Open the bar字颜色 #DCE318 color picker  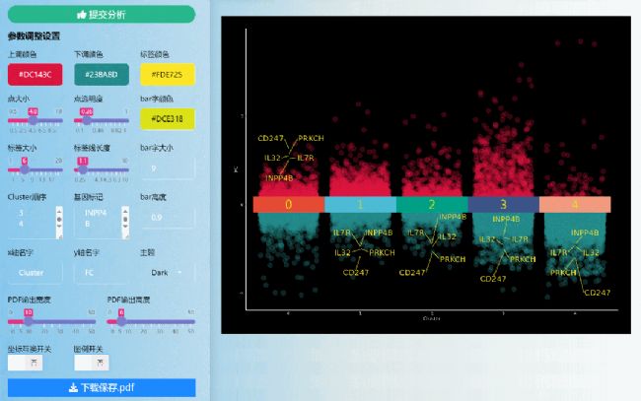click(167, 119)
